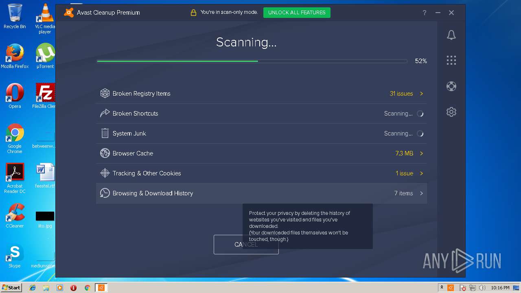Click the Avast logo in the title bar

(x=69, y=12)
